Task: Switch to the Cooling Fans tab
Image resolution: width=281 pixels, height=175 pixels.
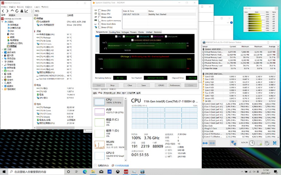Action: pos(114,32)
